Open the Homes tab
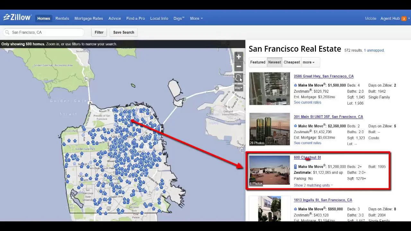411x231 pixels. (x=44, y=19)
